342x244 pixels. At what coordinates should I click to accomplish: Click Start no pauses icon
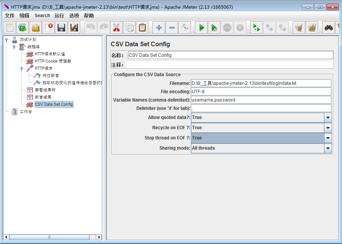click(214, 28)
